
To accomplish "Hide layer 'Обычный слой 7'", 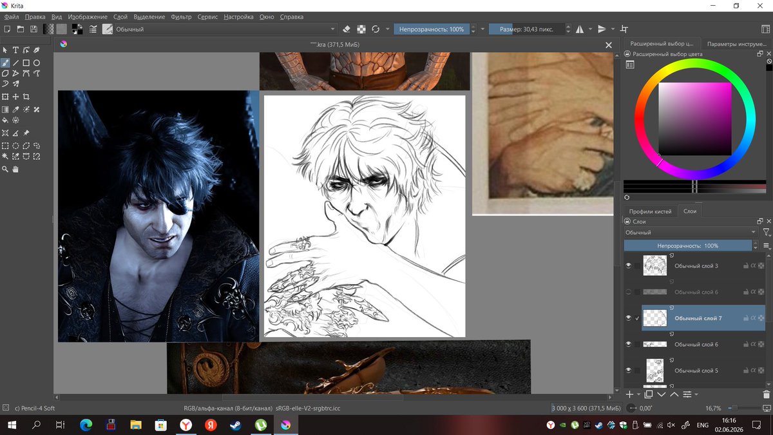I will pyautogui.click(x=629, y=318).
